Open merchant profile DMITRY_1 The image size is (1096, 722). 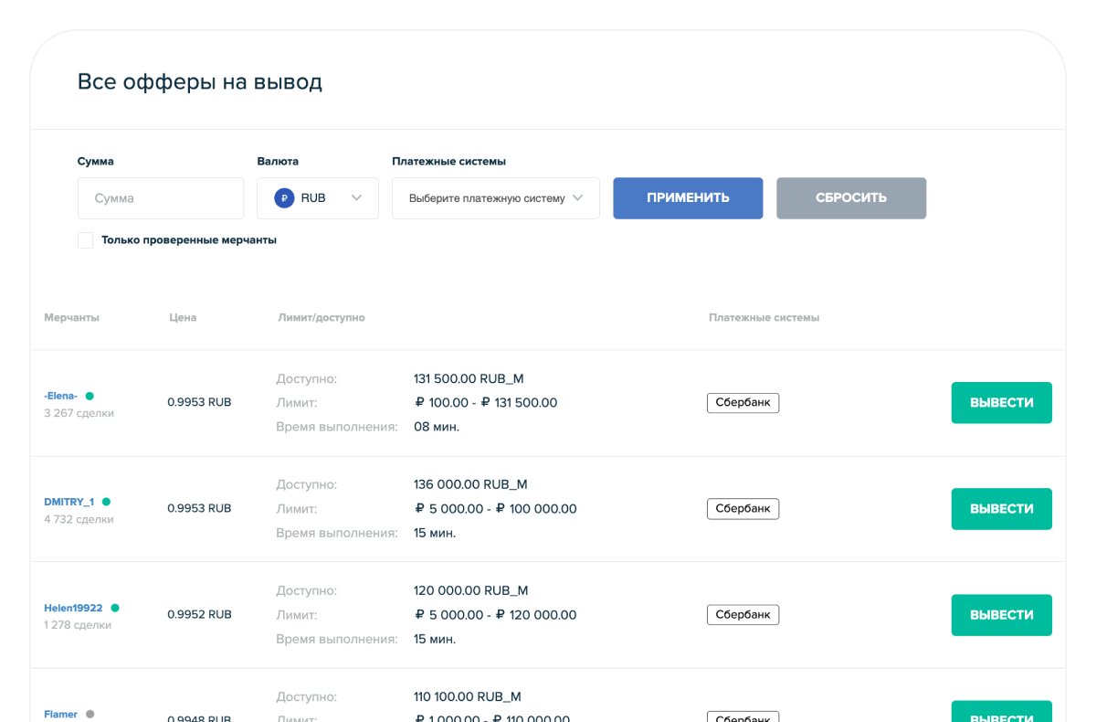(x=68, y=502)
